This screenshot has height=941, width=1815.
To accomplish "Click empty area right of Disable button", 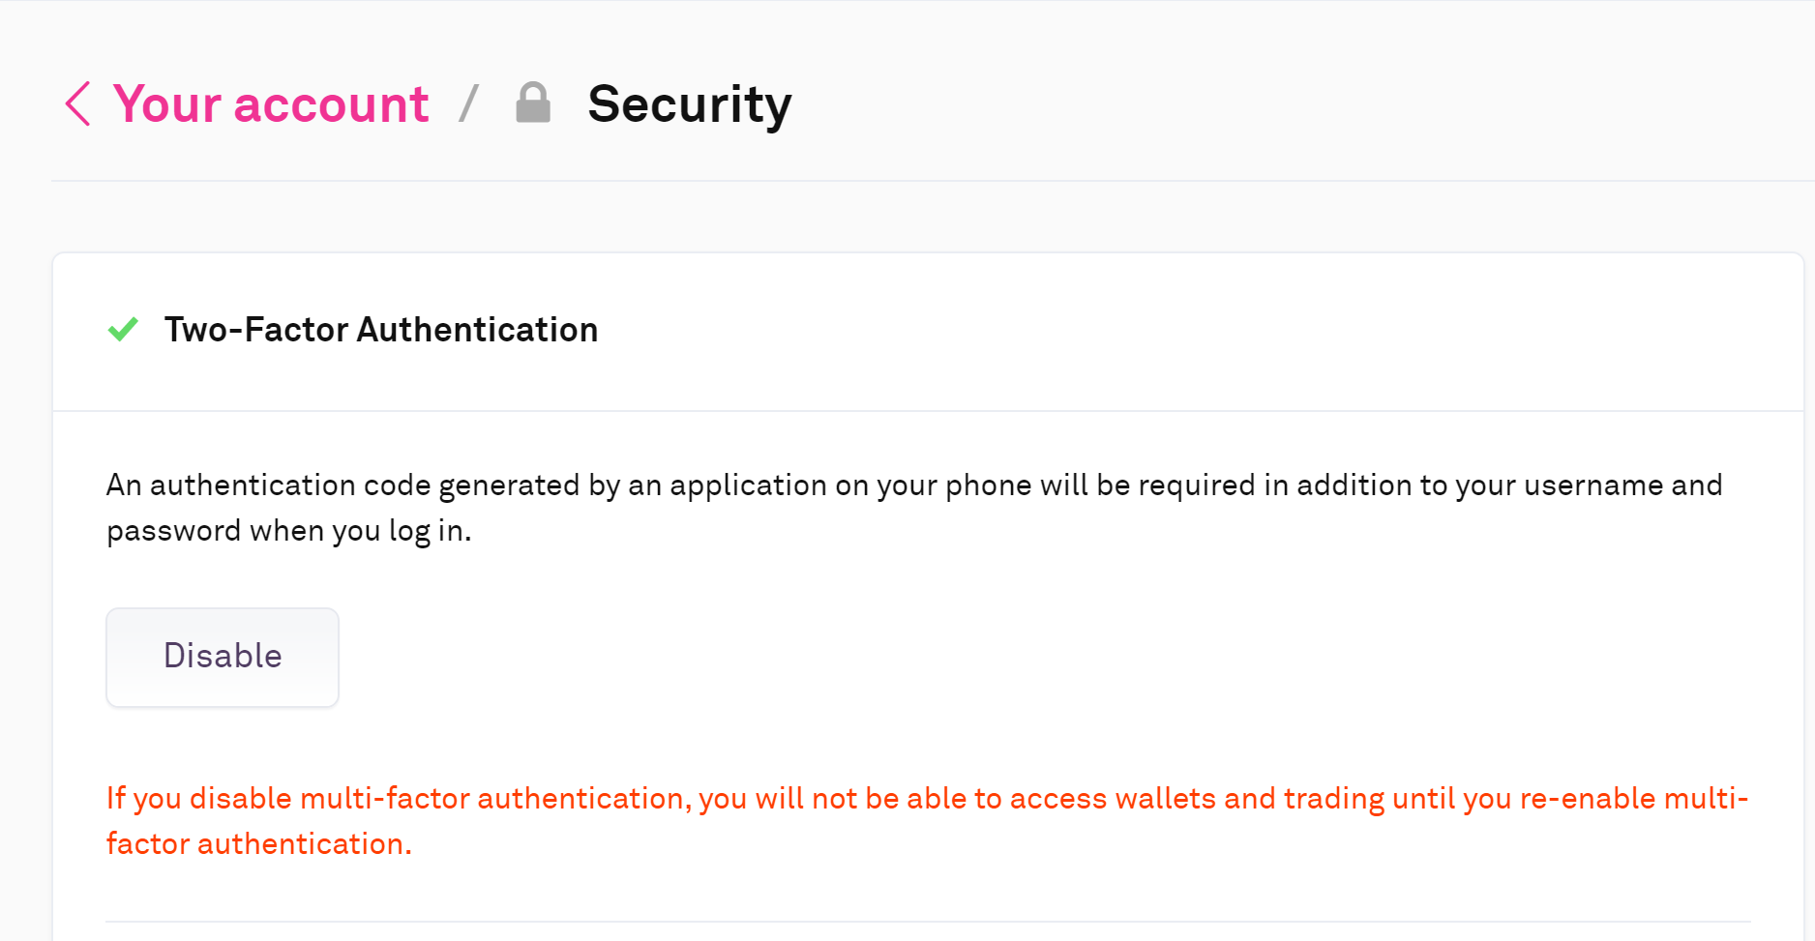I will coord(967,658).
